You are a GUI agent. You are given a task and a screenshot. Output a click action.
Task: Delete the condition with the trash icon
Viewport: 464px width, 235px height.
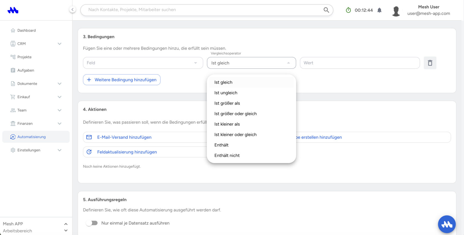pos(430,63)
